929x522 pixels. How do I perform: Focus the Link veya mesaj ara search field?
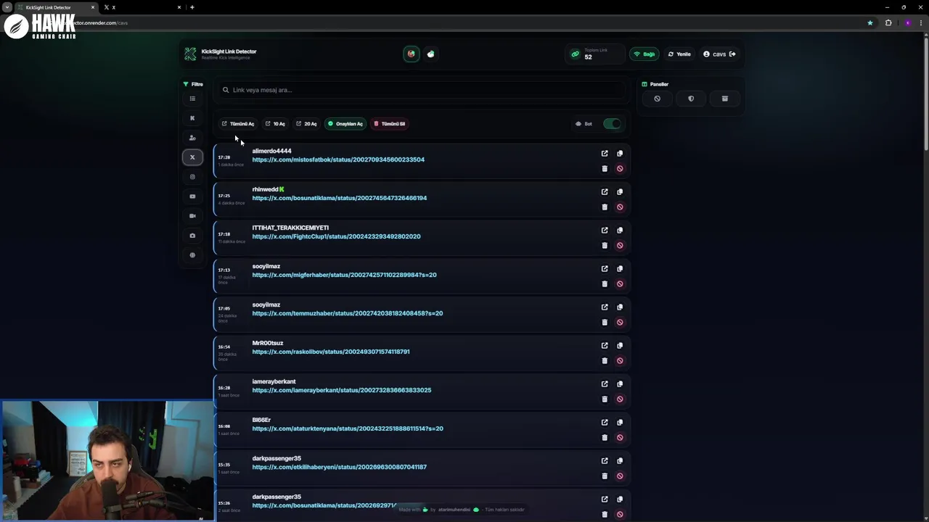pyautogui.click(x=422, y=90)
